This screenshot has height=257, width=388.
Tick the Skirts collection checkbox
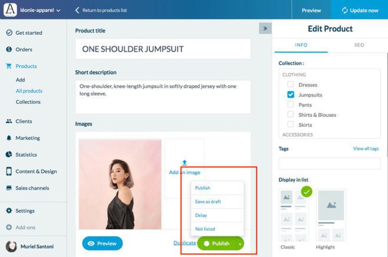(290, 124)
